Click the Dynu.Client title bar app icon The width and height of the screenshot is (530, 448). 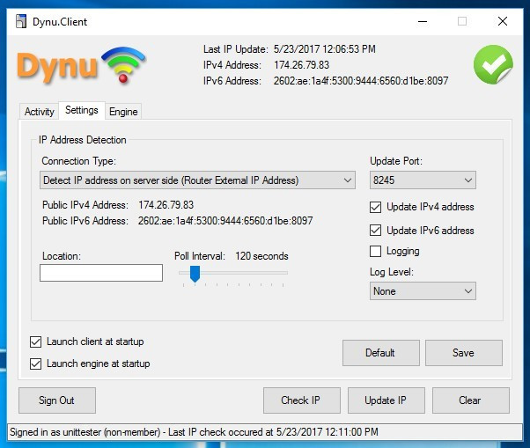(x=21, y=21)
